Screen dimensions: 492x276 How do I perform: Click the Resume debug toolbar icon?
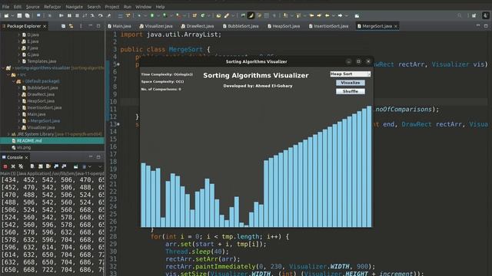pyautogui.click(x=61, y=15)
